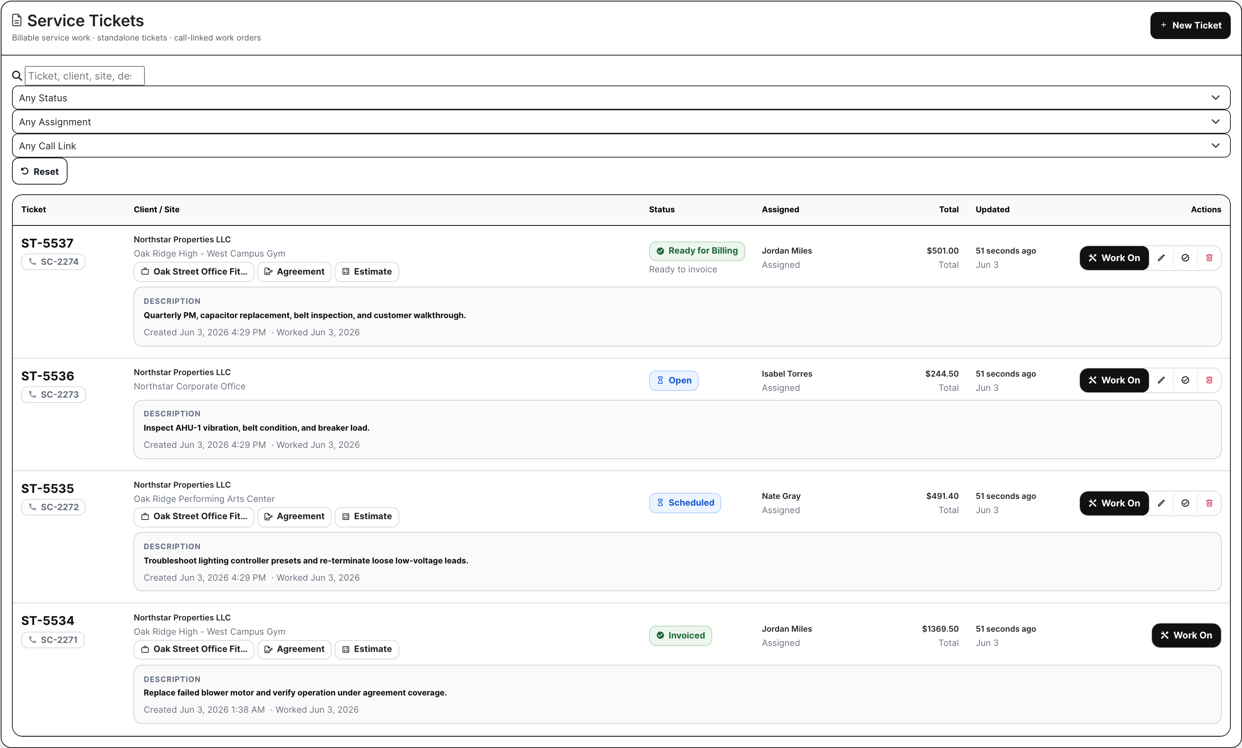Click the status badge icon for ST-5535
This screenshot has width=1242, height=748.
pos(1185,503)
